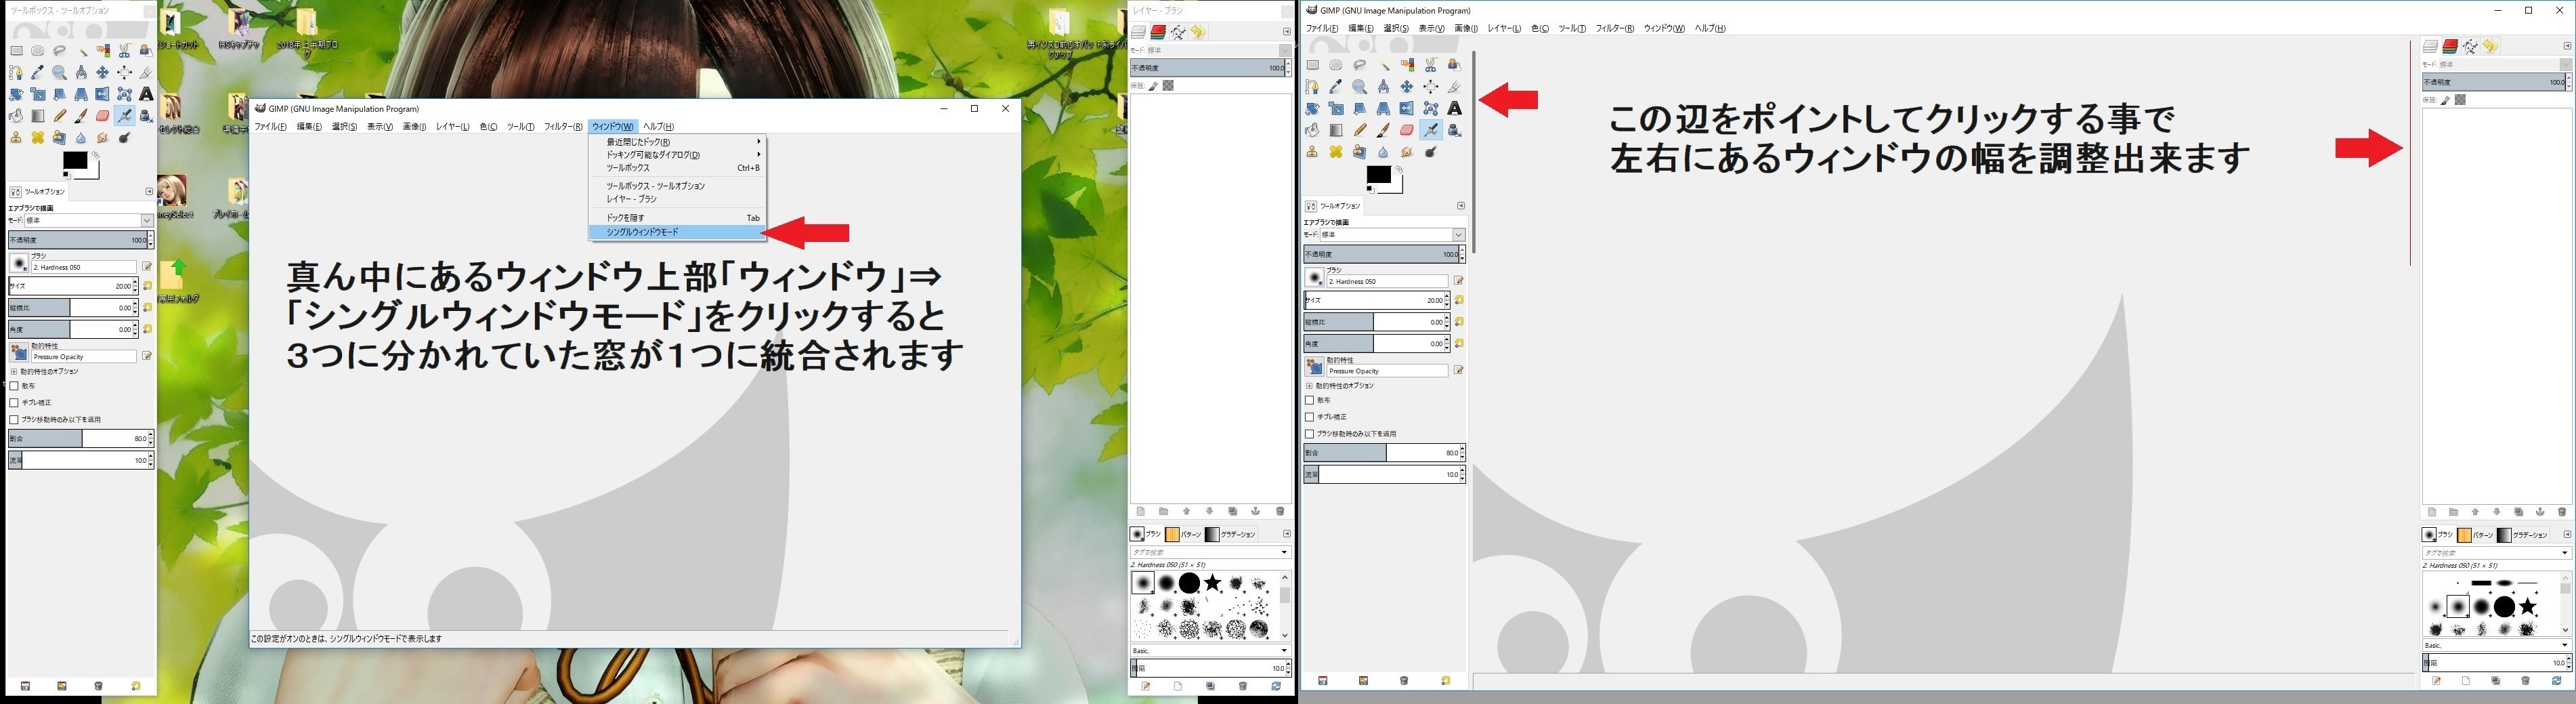Select Heal tool in floating Toolbox window
This screenshot has width=2576, height=704.
38,138
